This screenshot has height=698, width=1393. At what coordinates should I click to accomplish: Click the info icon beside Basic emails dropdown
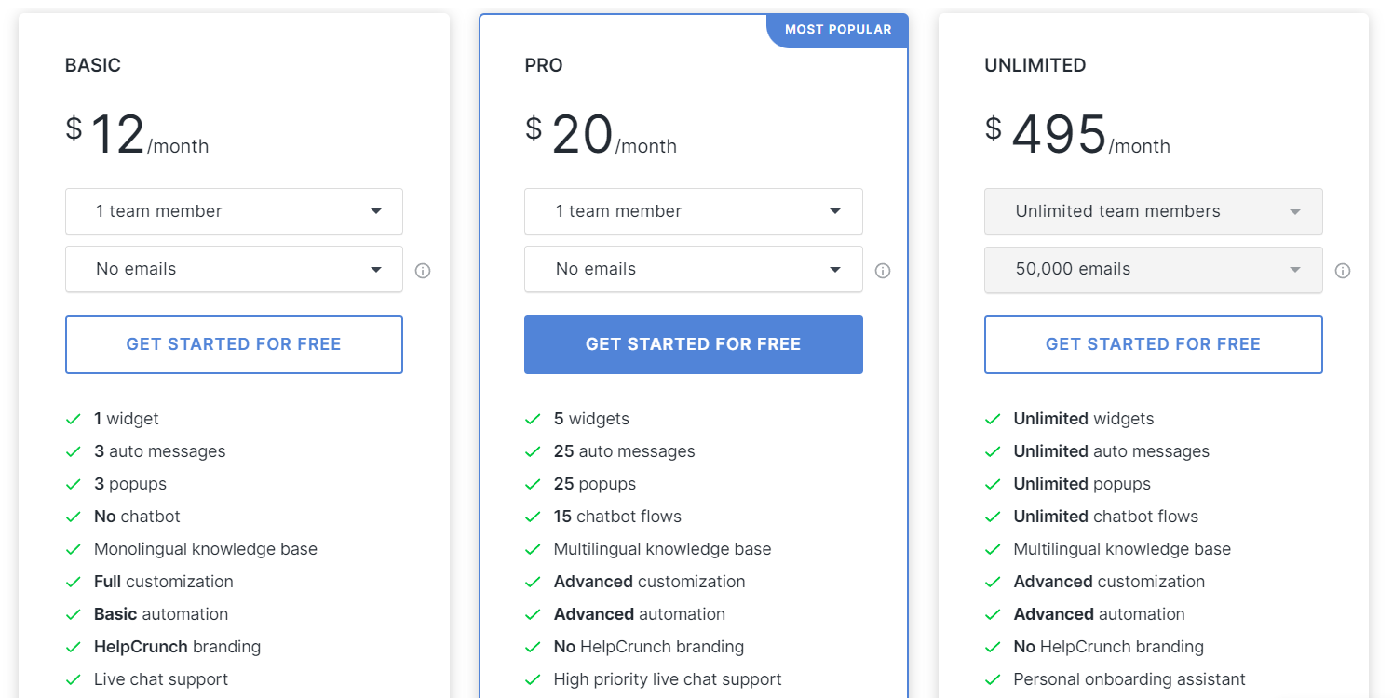pos(423,271)
